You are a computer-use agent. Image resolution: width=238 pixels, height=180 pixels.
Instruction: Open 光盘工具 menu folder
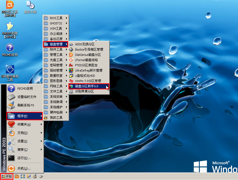coord(56,60)
